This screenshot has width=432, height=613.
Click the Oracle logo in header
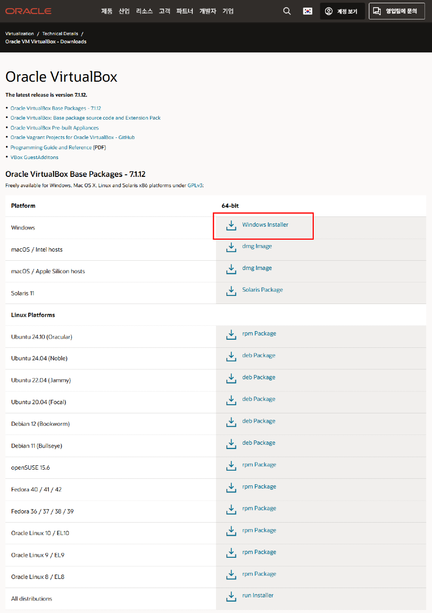(29, 11)
